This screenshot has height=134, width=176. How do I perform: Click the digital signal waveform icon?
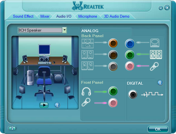click(x=152, y=94)
